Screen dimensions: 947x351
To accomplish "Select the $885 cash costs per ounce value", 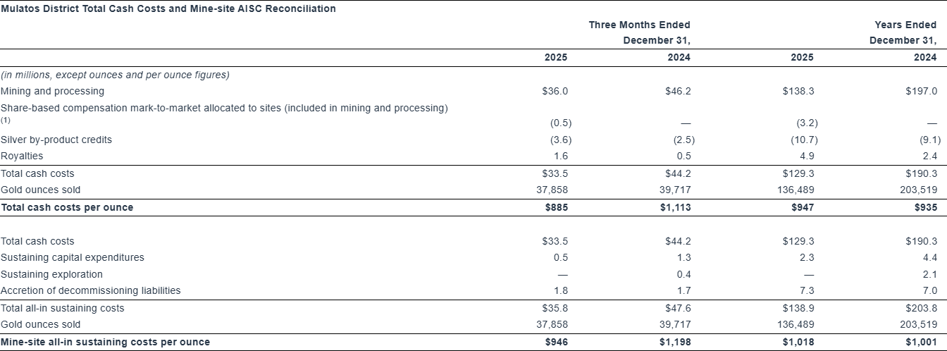I will pyautogui.click(x=556, y=207).
